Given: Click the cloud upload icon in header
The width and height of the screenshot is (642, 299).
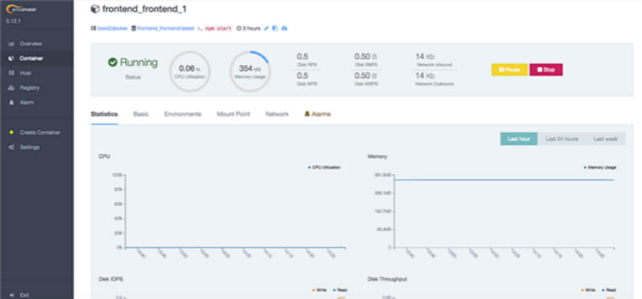Looking at the screenshot, I should click(x=285, y=28).
